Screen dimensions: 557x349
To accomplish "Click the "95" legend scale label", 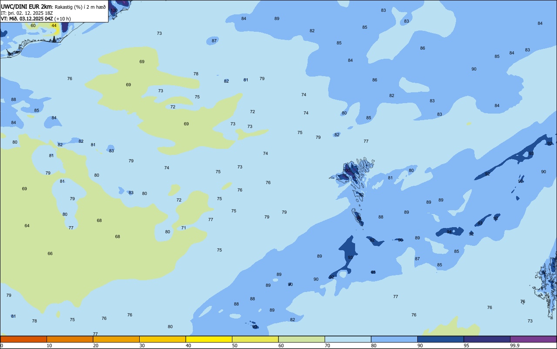I will pos(466,346).
